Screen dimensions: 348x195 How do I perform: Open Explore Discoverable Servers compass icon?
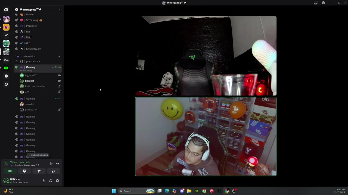coord(6,84)
